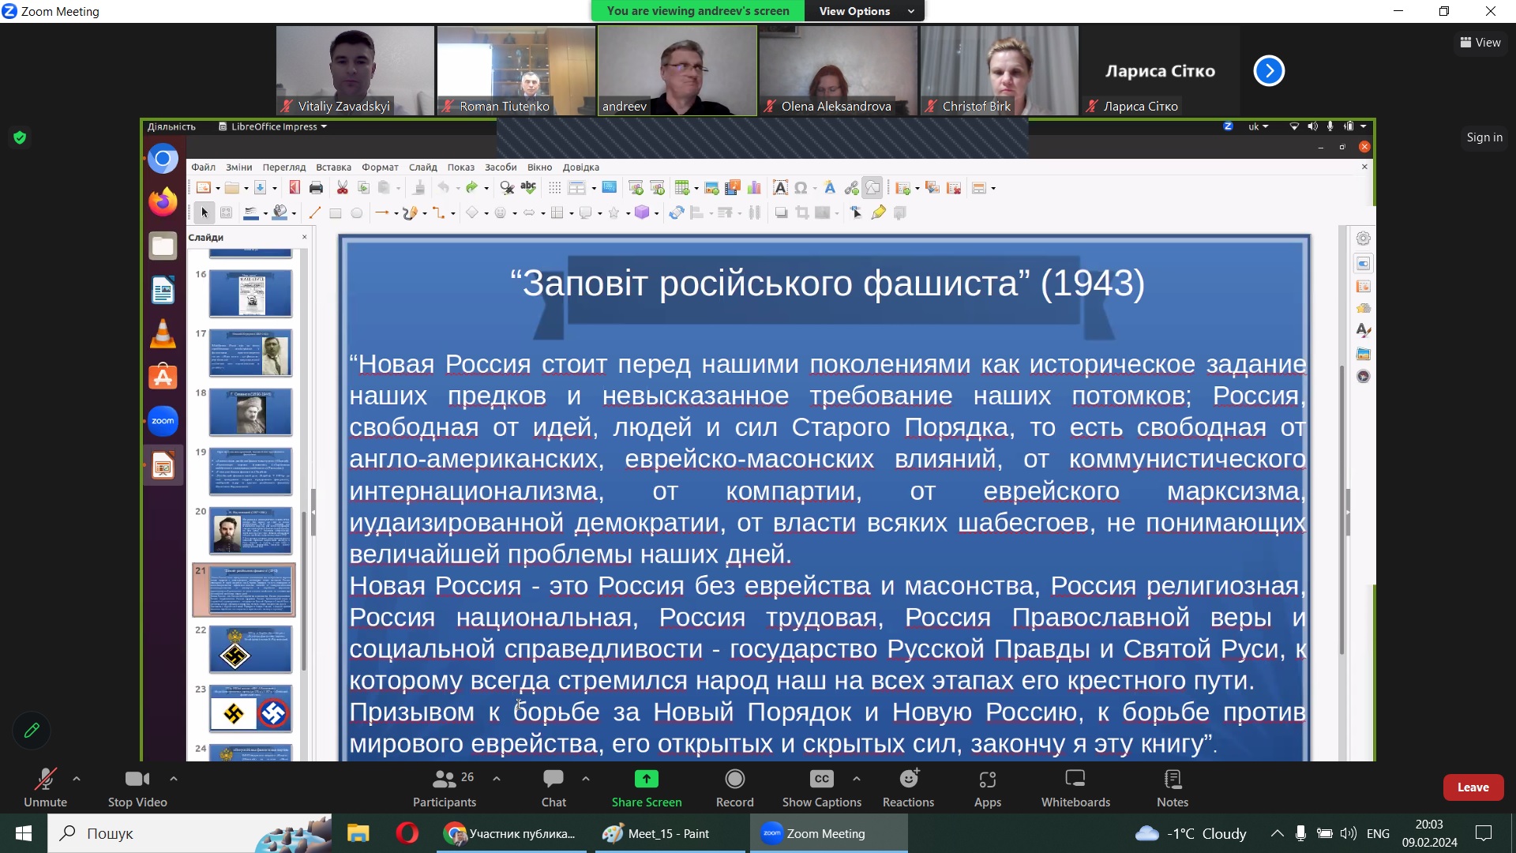Open Zoom Notes panel
Screen dimensions: 1516x853
click(x=1172, y=787)
